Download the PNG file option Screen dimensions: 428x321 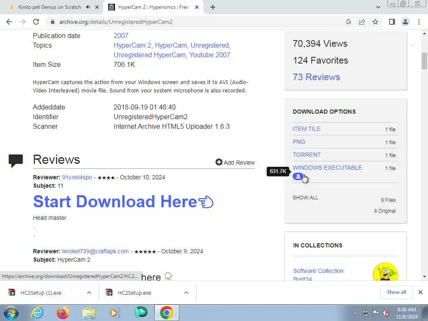[x=299, y=142]
